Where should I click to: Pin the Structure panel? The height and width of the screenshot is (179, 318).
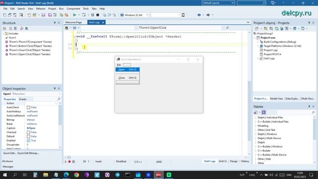click(55, 23)
